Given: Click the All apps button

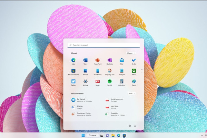Looking at the screenshot, I should click(x=131, y=53).
